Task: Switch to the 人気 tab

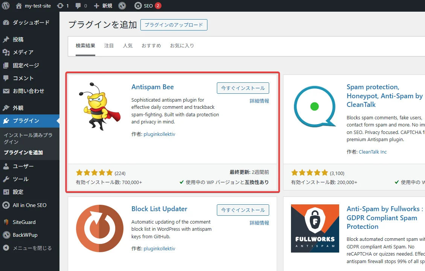Action: click(x=128, y=46)
